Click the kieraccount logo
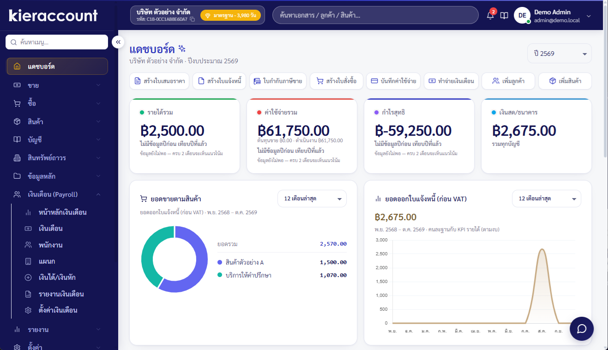The image size is (608, 350). coord(54,16)
